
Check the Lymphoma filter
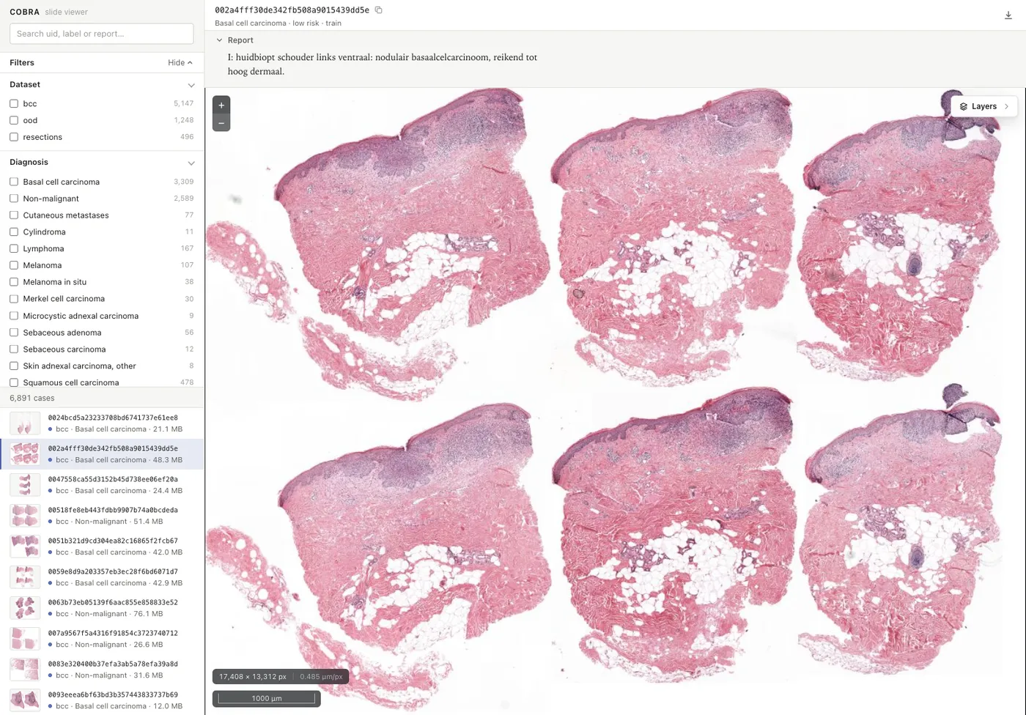tap(14, 248)
